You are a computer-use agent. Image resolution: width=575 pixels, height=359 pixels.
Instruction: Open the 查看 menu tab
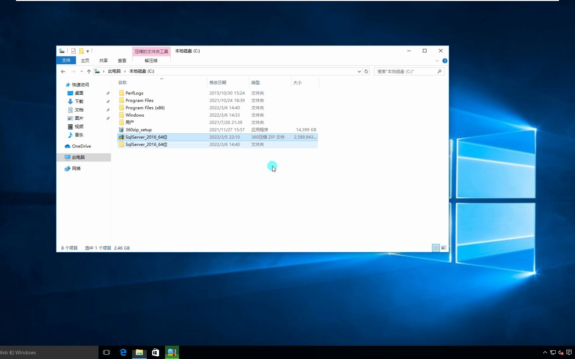pos(122,60)
